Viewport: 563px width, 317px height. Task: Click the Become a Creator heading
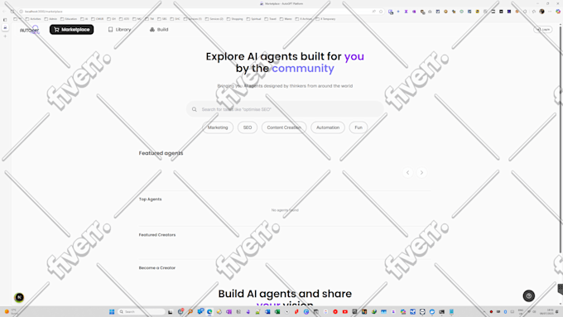click(157, 268)
